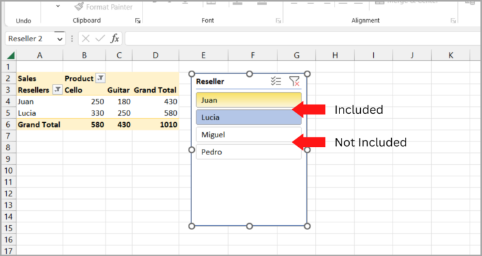Open the Resellers filter dropdown in pivot table
Screen dimensions: 482x256
point(57,89)
